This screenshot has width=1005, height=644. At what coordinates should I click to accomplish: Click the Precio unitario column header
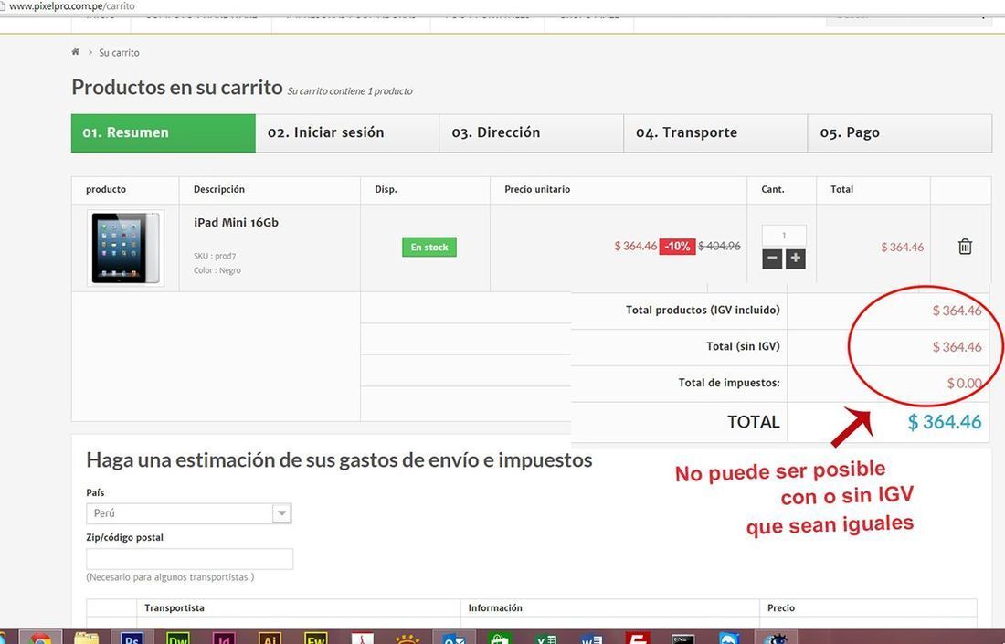click(537, 189)
